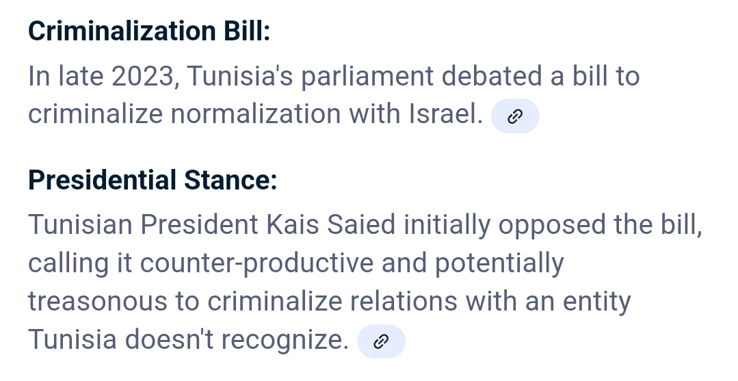Screen dimensions: 738x381
Task: Click the "Criminalization Bill:" heading
Action: point(149,31)
